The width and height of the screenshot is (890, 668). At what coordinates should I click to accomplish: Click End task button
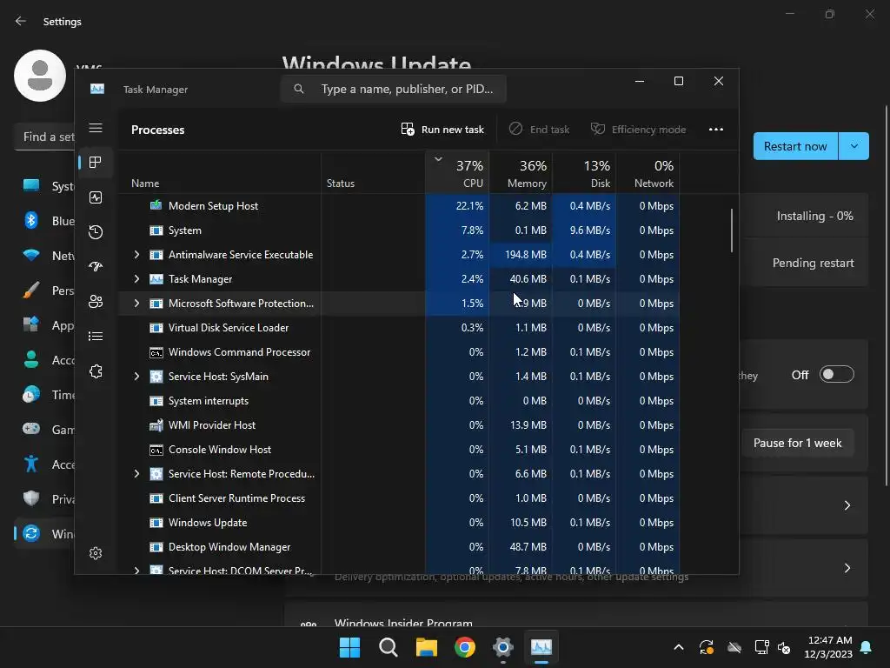[x=539, y=130]
